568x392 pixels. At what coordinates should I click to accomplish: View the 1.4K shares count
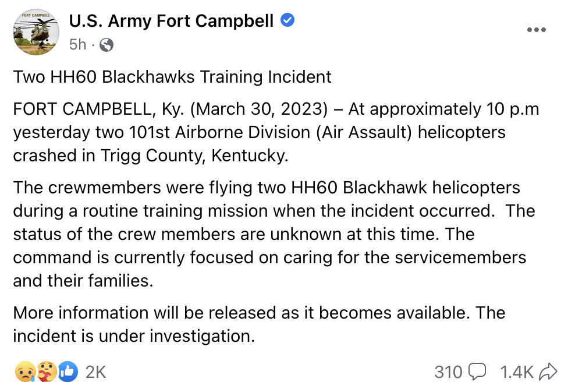point(517,372)
